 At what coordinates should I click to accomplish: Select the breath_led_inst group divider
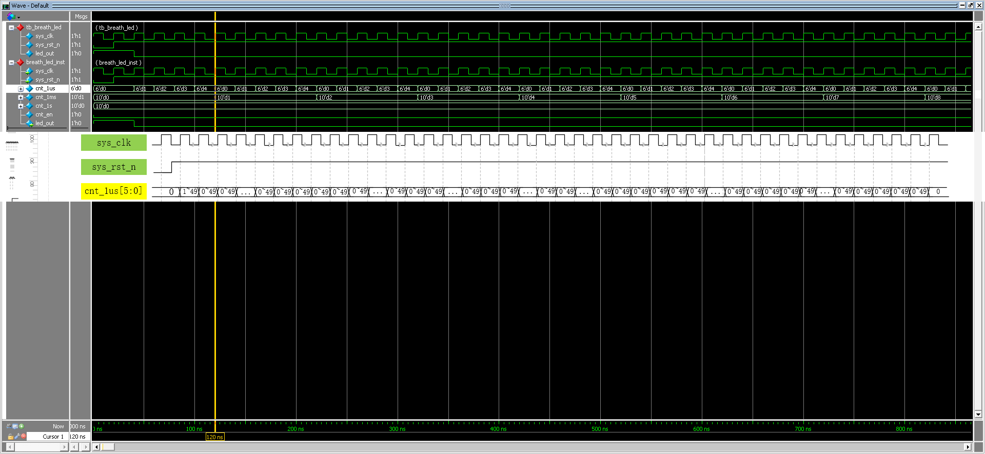46,62
